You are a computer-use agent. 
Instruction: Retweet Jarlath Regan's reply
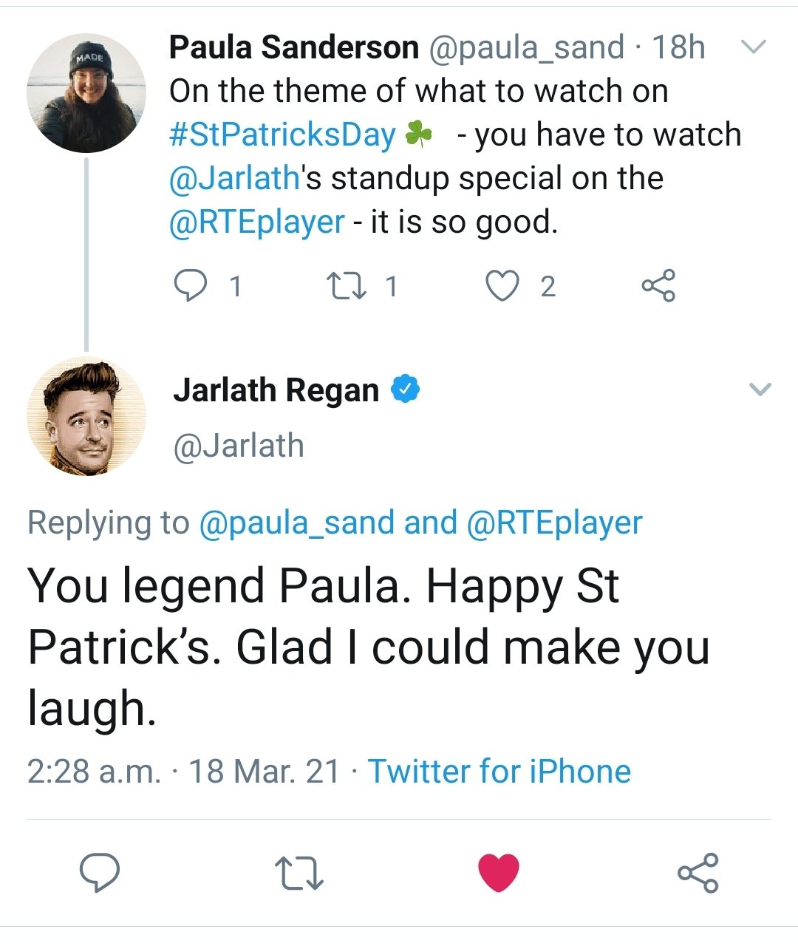point(299,872)
